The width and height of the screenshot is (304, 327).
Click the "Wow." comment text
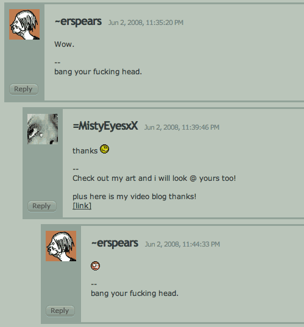pyautogui.click(x=64, y=44)
